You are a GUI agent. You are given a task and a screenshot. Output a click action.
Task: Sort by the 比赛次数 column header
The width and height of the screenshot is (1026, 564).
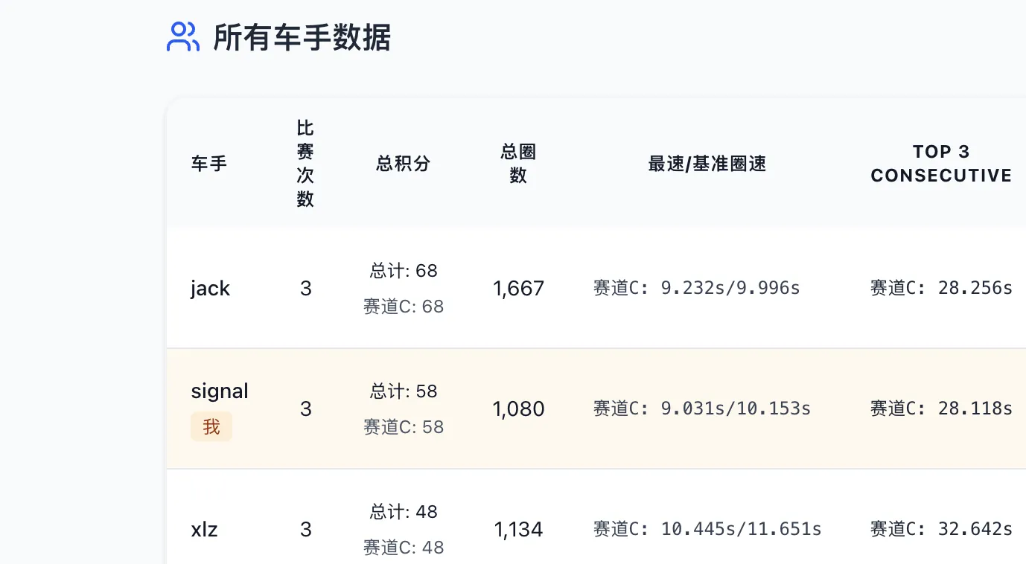pos(305,163)
